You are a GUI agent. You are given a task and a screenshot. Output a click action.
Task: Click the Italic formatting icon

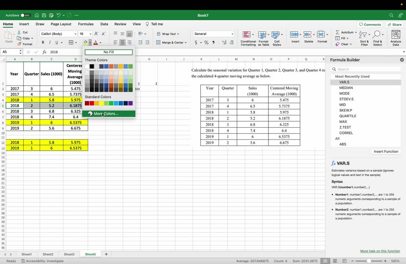[x=50, y=42]
